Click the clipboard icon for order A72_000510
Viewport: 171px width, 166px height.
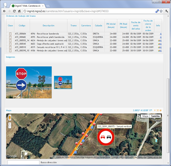pyautogui.click(x=10, y=47)
